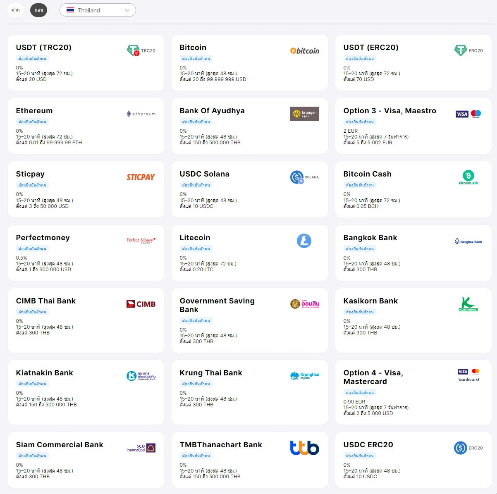Image resolution: width=497 pixels, height=494 pixels.
Task: Click the verification badge under Bitcoin
Action: 196,59
